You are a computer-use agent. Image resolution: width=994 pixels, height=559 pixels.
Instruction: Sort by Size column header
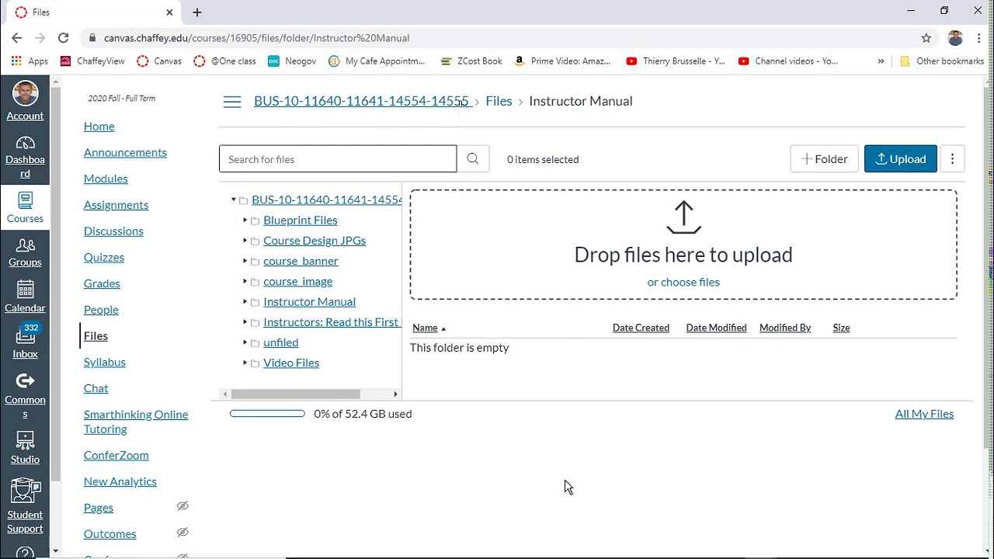pos(841,328)
